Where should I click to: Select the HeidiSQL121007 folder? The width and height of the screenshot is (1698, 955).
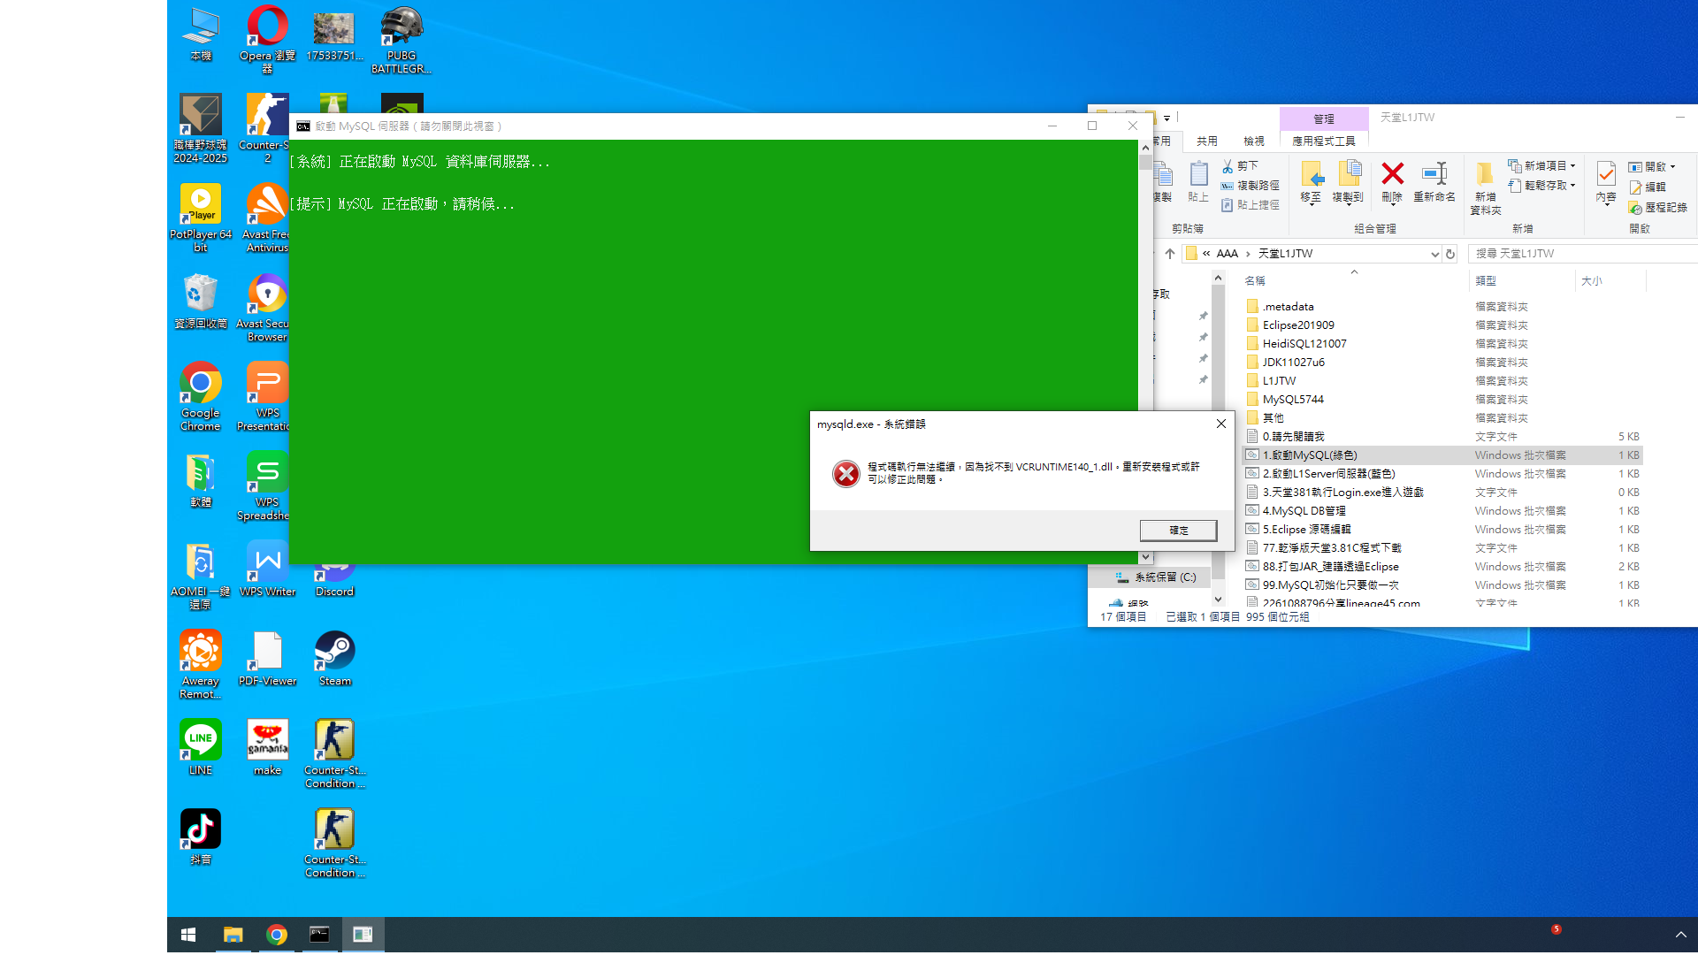pyautogui.click(x=1304, y=344)
